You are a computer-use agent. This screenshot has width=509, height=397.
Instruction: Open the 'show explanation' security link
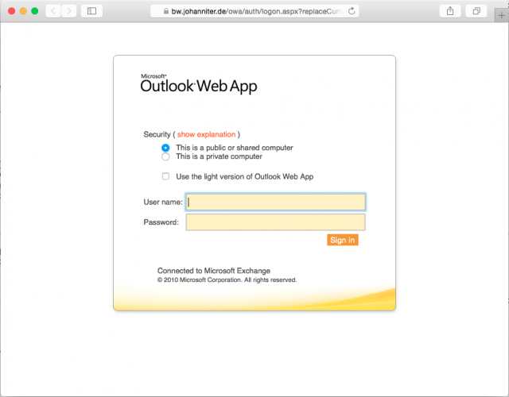[x=206, y=134]
